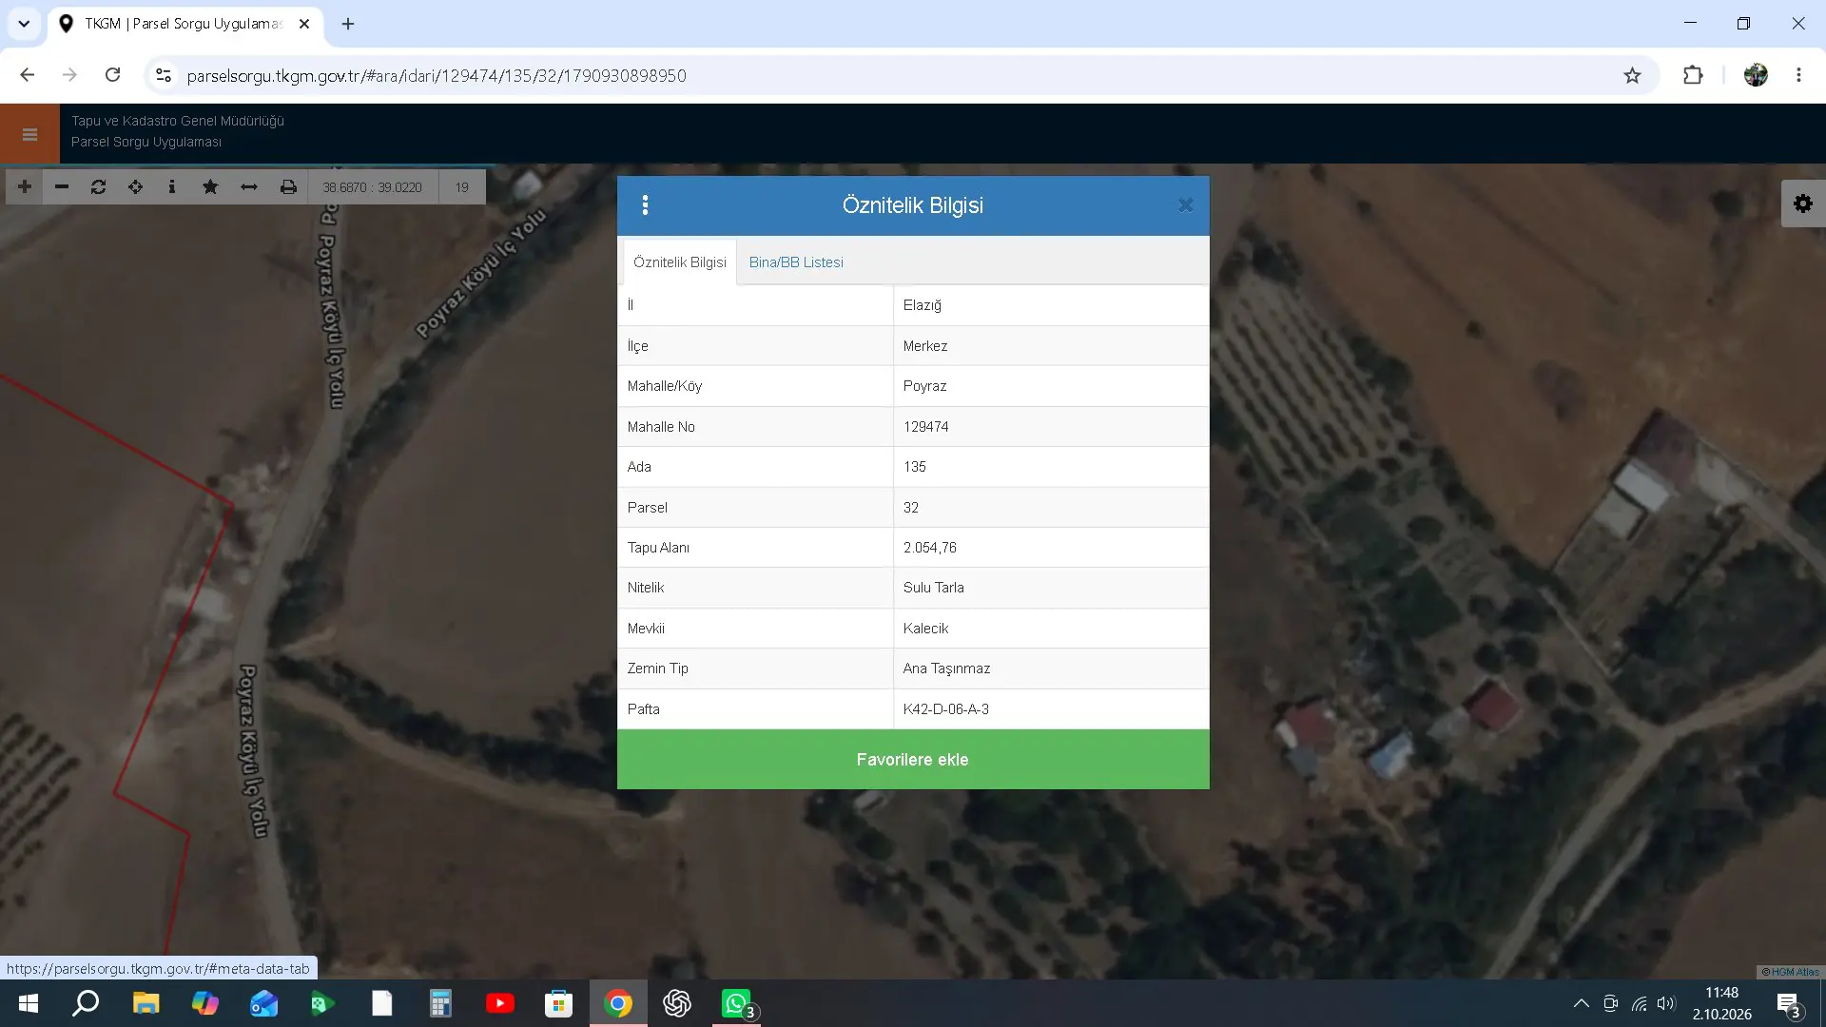Image resolution: width=1826 pixels, height=1027 pixels.
Task: Click the Pafta value K42-D-06-A-3
Action: (946, 709)
